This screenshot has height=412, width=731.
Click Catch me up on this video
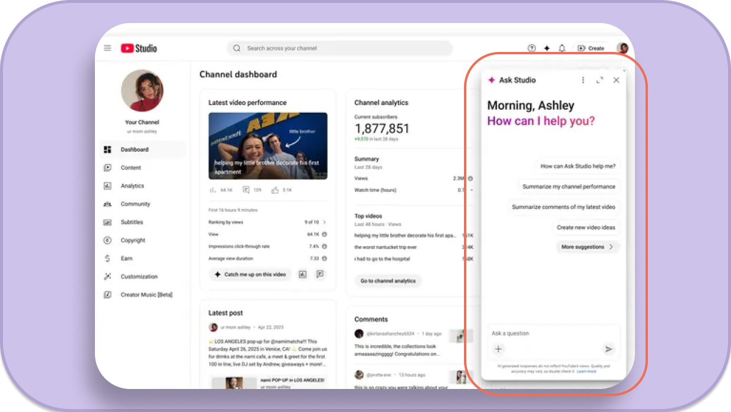250,274
